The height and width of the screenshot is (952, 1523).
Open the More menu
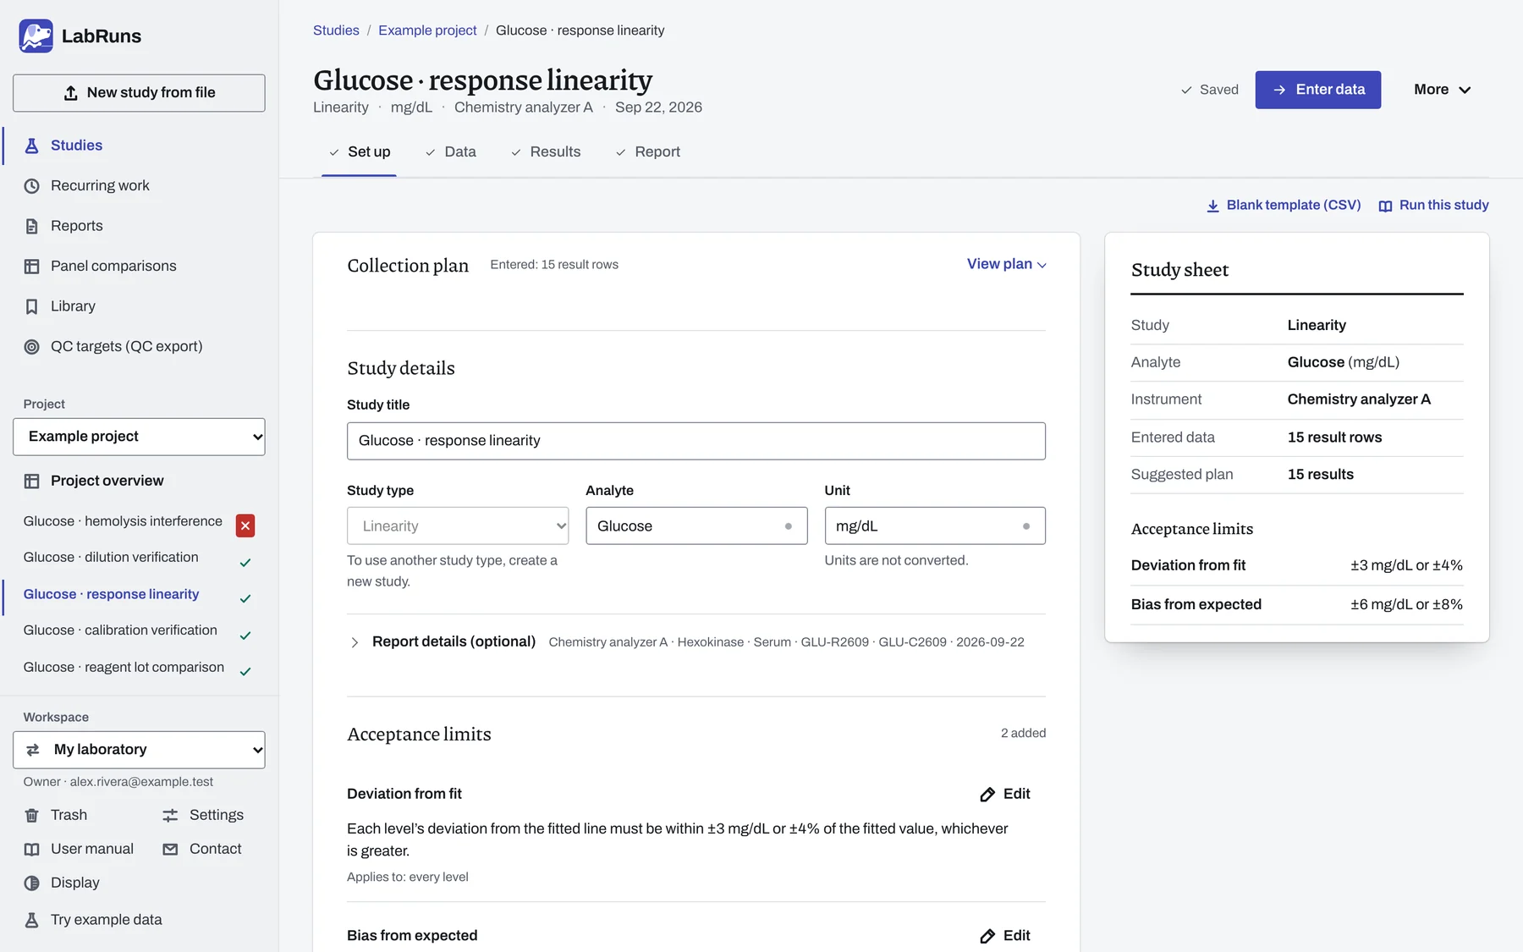tap(1443, 90)
